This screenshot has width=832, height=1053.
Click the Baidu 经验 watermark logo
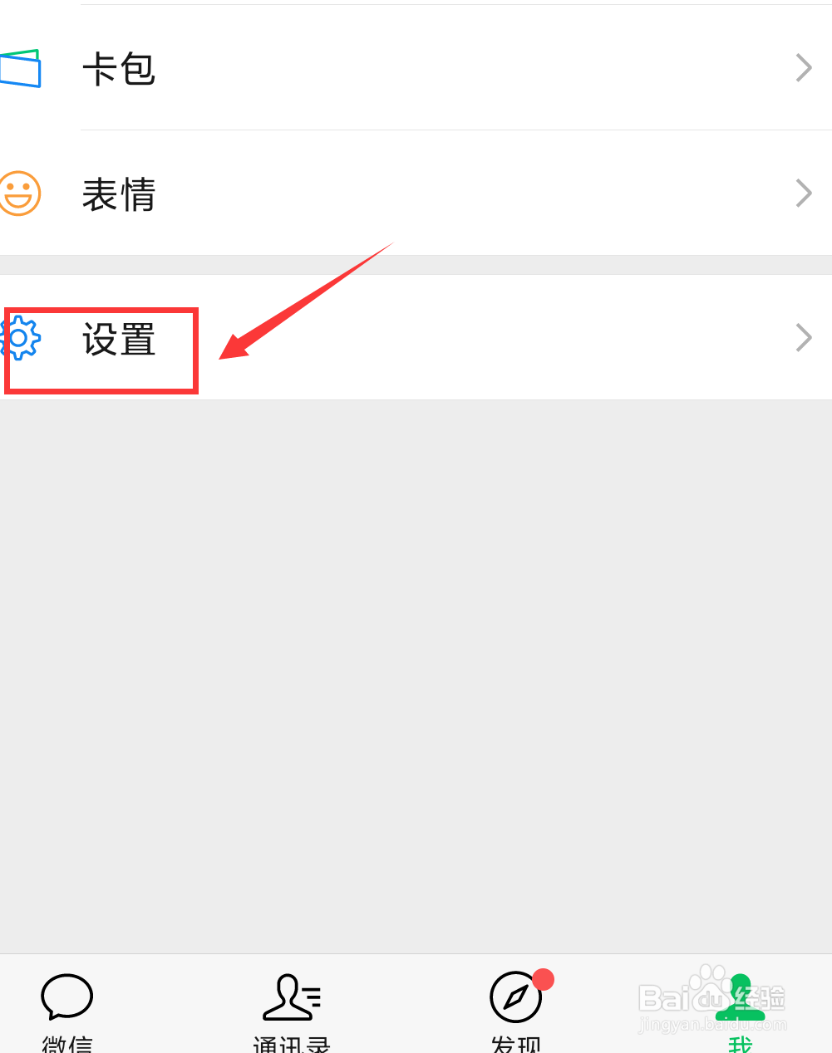pyautogui.click(x=712, y=999)
